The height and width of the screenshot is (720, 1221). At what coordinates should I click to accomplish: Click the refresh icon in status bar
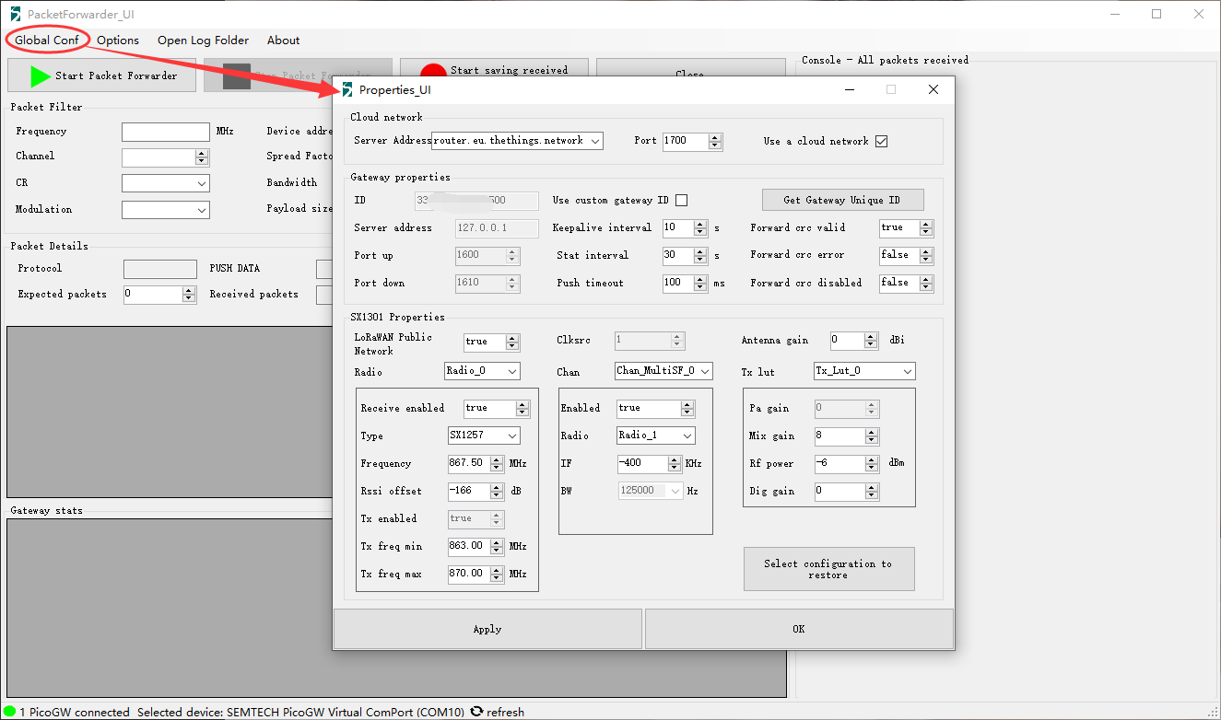476,712
